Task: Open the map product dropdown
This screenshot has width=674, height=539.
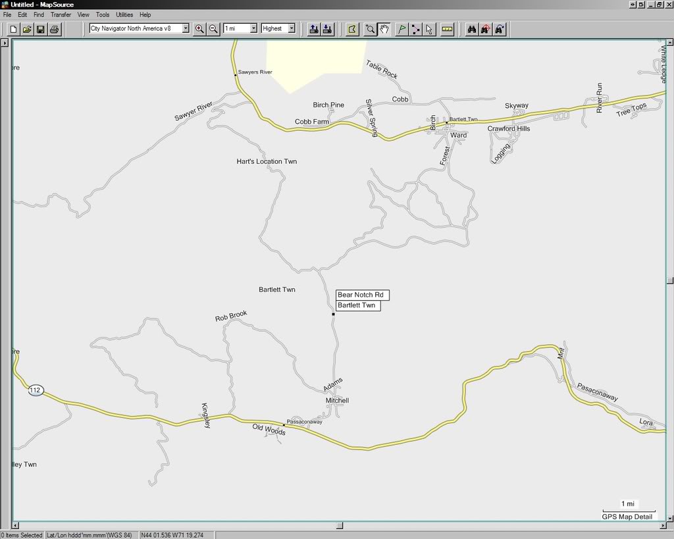Action: coord(186,28)
